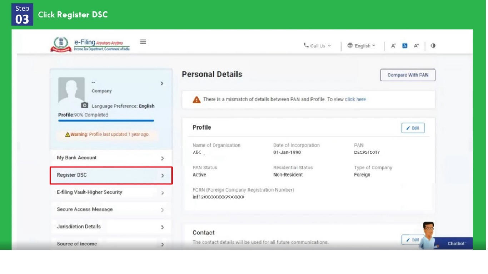This screenshot has width=488, height=274.
Task: Follow the 'click here' mismatch link
Action: (x=355, y=100)
